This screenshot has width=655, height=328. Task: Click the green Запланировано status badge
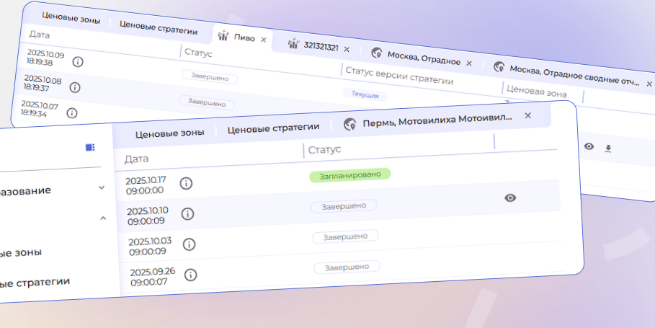[349, 175]
